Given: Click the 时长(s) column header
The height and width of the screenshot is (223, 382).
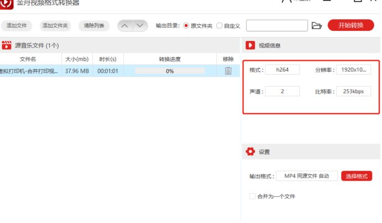Looking at the screenshot, I should click(x=108, y=59).
